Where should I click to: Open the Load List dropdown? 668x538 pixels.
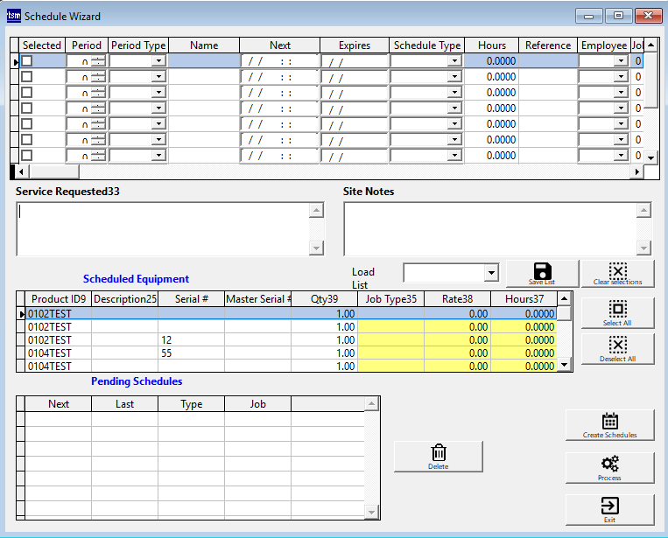tap(490, 274)
